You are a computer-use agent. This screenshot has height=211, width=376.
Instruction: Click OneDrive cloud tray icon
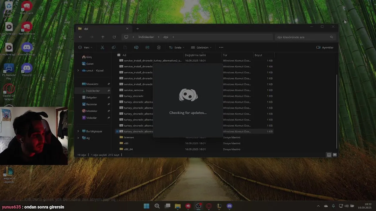326,206
